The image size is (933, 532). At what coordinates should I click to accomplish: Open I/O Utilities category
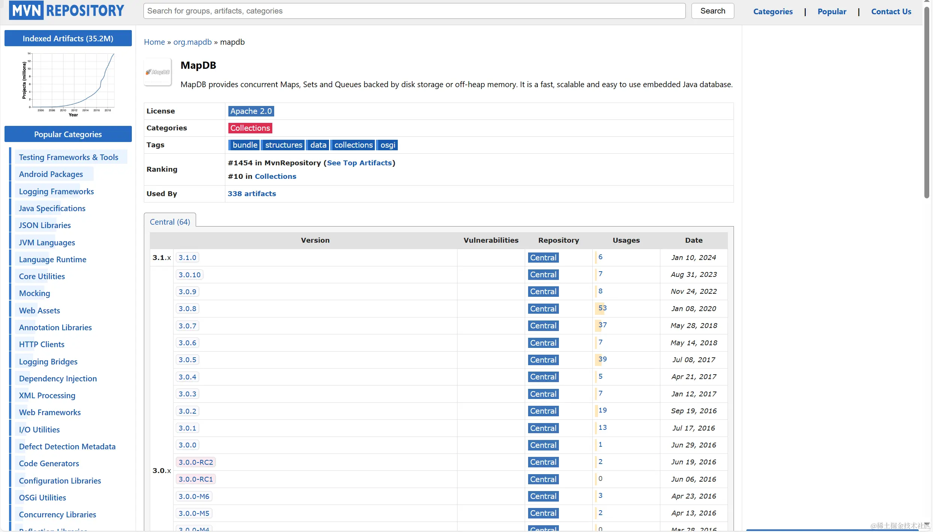[x=39, y=430]
